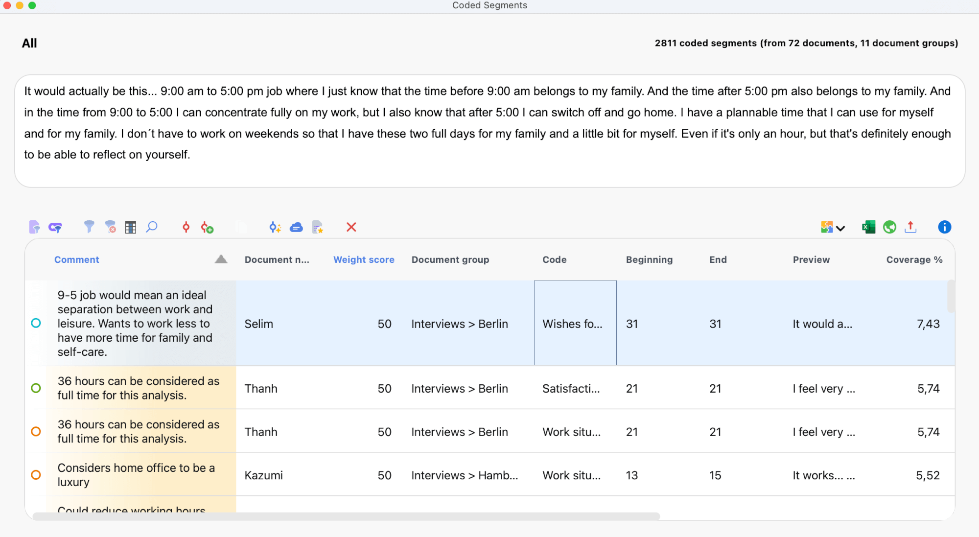Click the 'It works... ...' preview cell

coord(824,475)
